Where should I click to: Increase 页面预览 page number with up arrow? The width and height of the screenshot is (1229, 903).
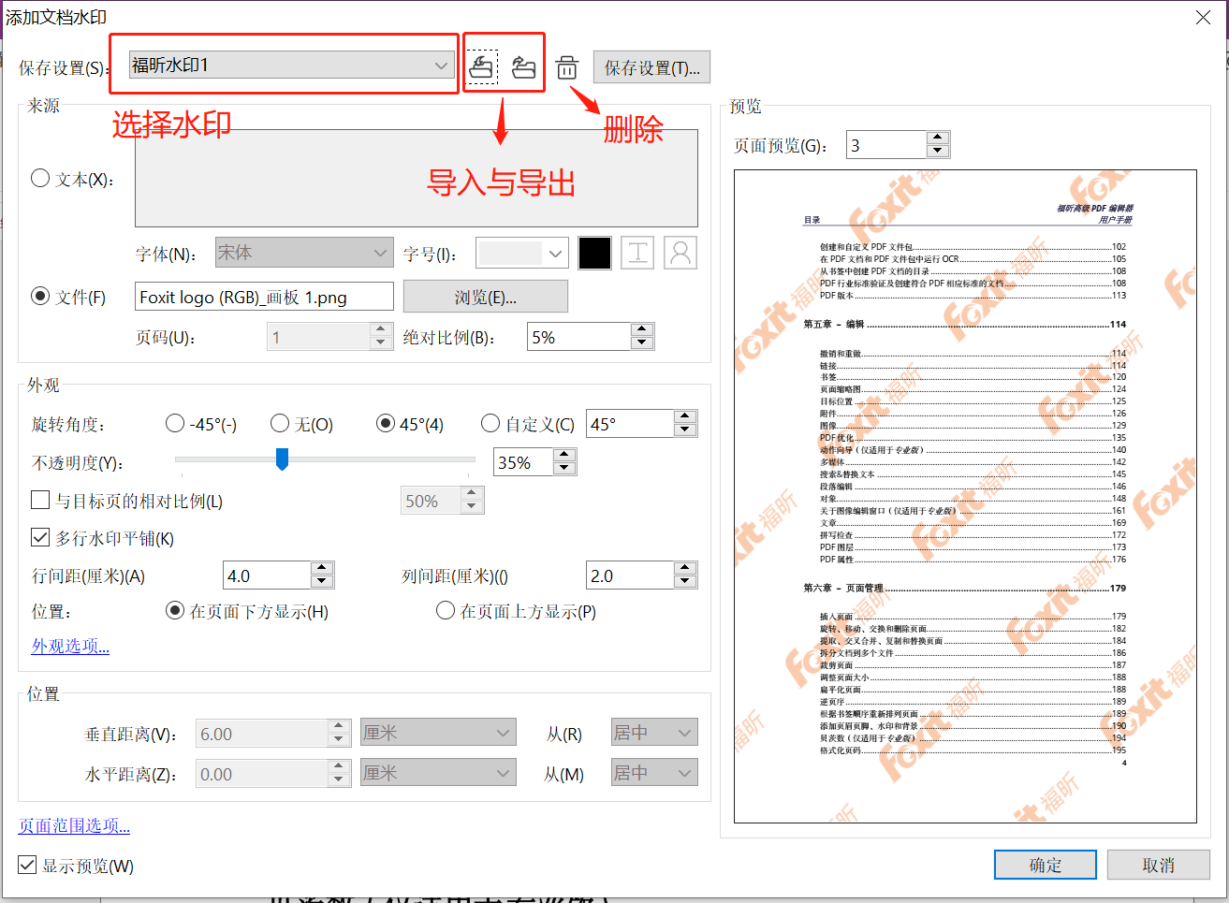(x=938, y=138)
